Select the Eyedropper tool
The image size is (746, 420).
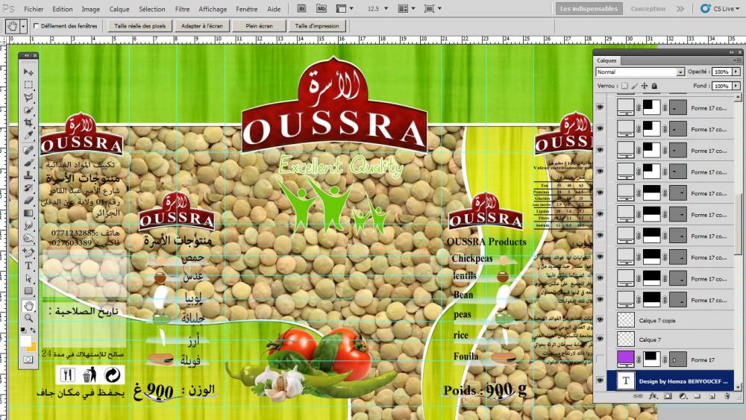[x=28, y=136]
